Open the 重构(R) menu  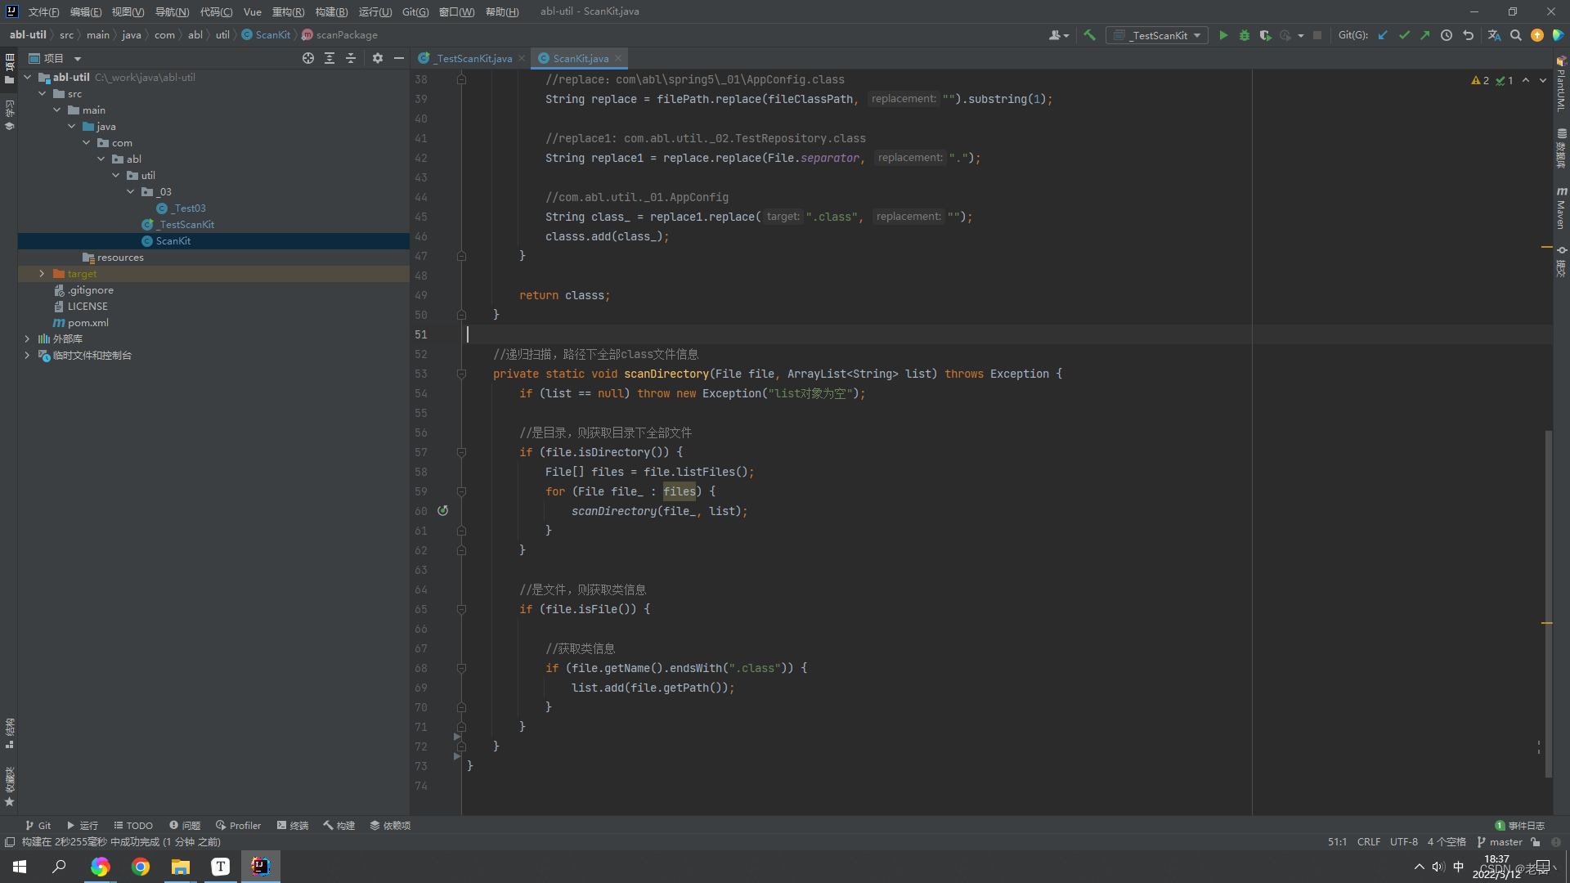tap(288, 11)
